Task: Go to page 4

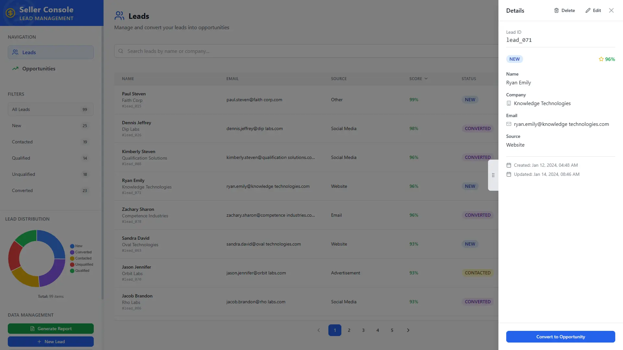Action: [x=378, y=330]
